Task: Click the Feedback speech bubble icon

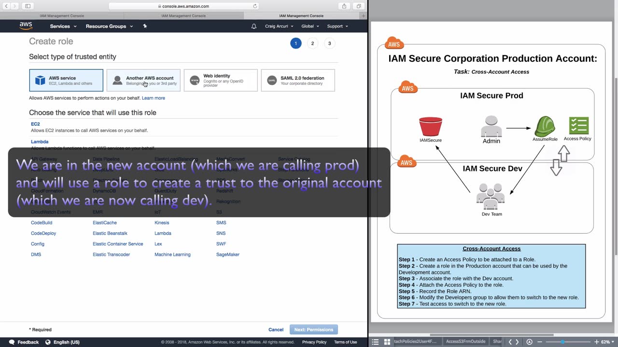Action: (x=12, y=342)
